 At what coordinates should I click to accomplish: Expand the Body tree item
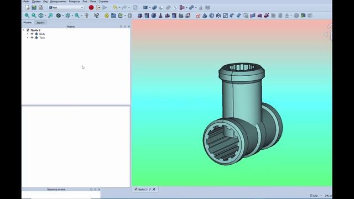[x=28, y=34]
